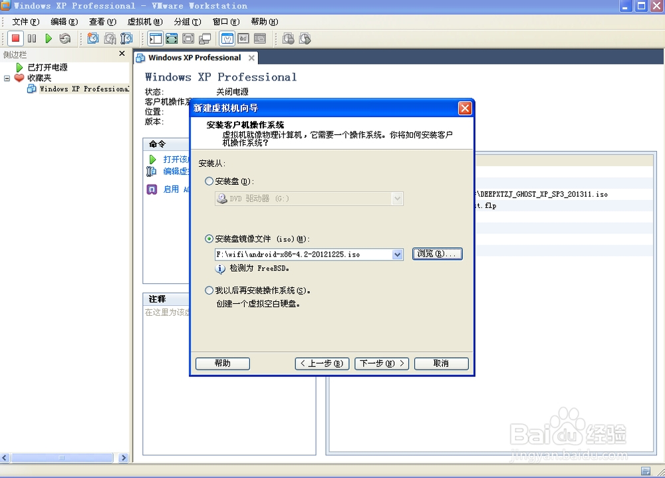Open the 查看(V) menu
The height and width of the screenshot is (478, 665).
(x=102, y=22)
